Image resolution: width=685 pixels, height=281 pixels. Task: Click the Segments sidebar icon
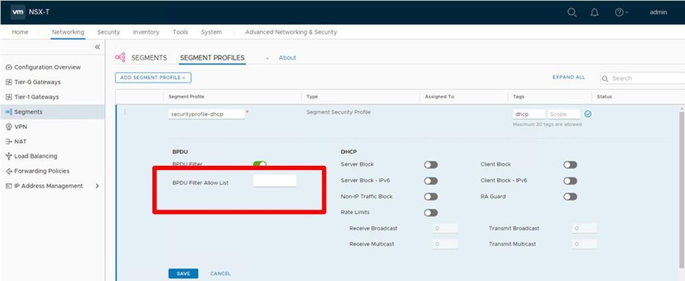[x=8, y=112]
